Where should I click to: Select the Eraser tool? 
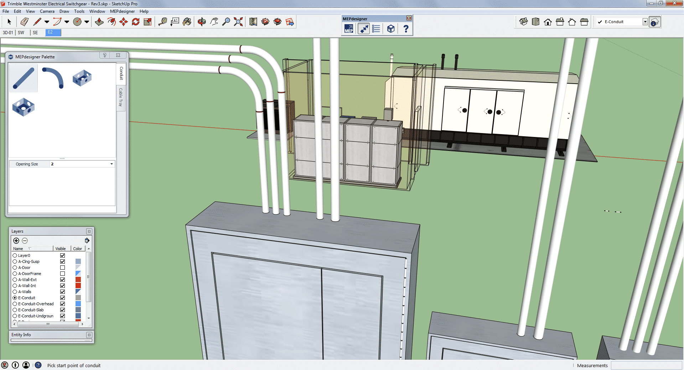click(24, 22)
